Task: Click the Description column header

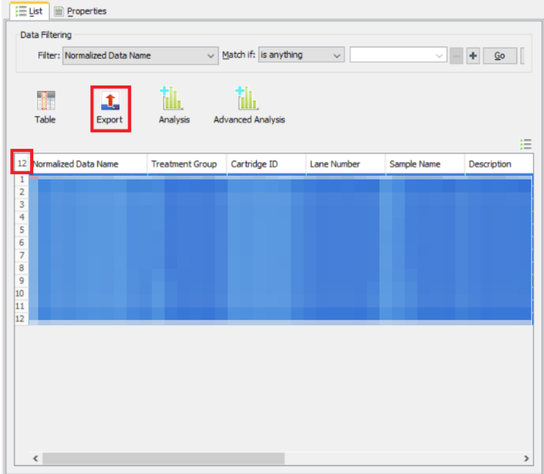Action: [499, 164]
